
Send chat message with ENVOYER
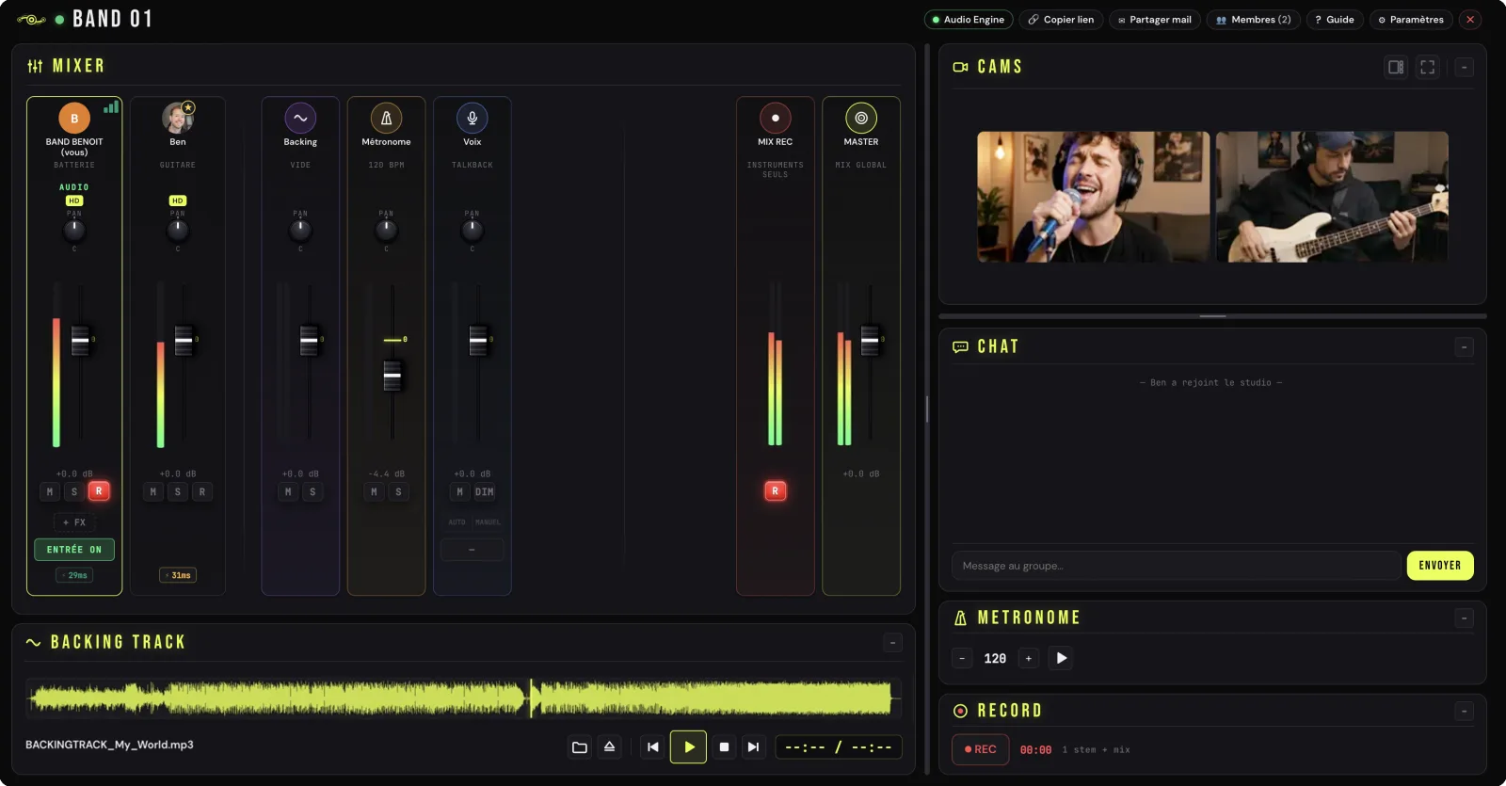[x=1440, y=566]
